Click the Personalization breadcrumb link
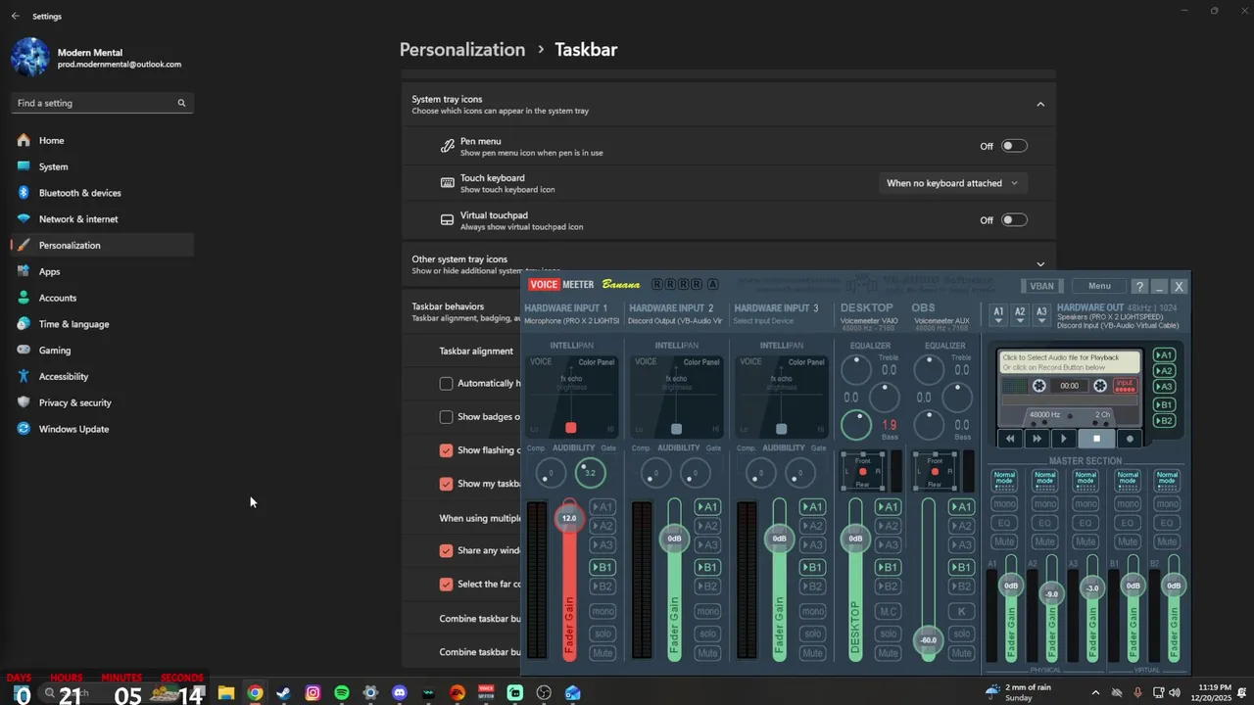Screen dimensions: 1254x705 point(462,49)
